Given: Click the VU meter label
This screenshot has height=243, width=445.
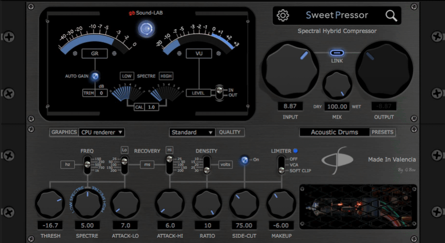Looking at the screenshot, I should point(199,53).
